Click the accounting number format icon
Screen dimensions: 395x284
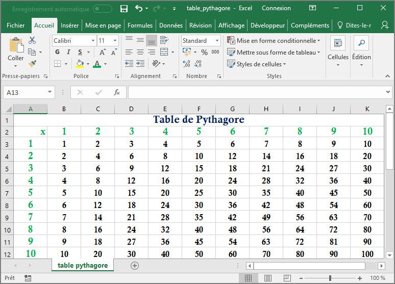[187, 52]
